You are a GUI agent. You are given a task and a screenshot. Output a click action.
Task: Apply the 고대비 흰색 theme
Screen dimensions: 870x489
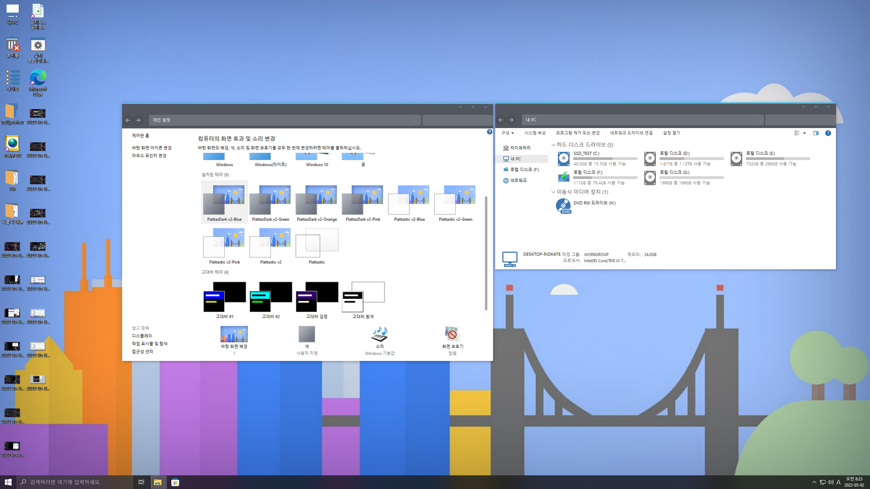pyautogui.click(x=363, y=300)
